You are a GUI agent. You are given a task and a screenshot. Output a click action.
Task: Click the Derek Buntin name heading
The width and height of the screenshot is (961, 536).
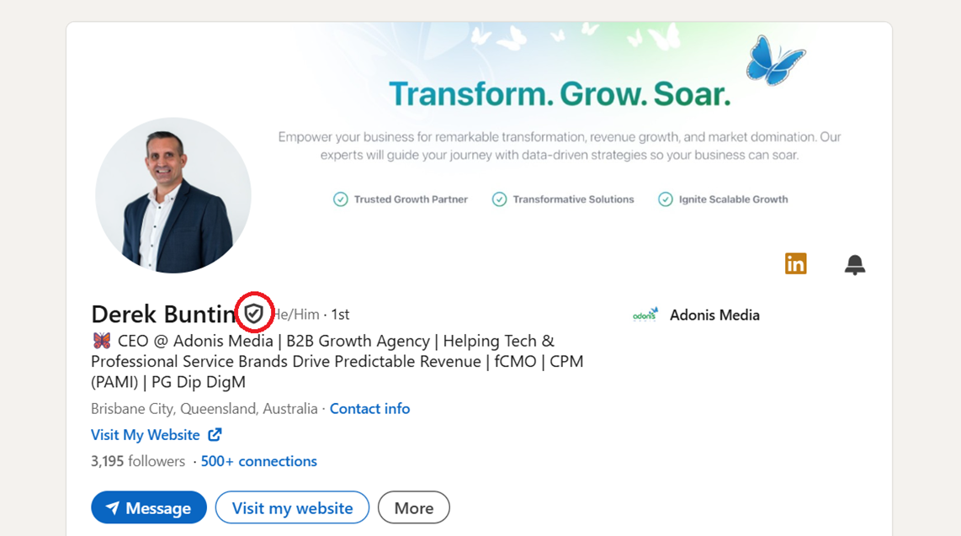[163, 314]
